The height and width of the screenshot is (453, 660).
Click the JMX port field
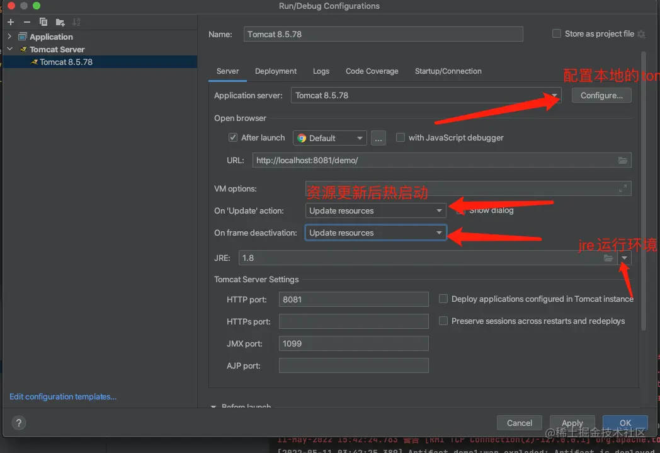click(353, 343)
